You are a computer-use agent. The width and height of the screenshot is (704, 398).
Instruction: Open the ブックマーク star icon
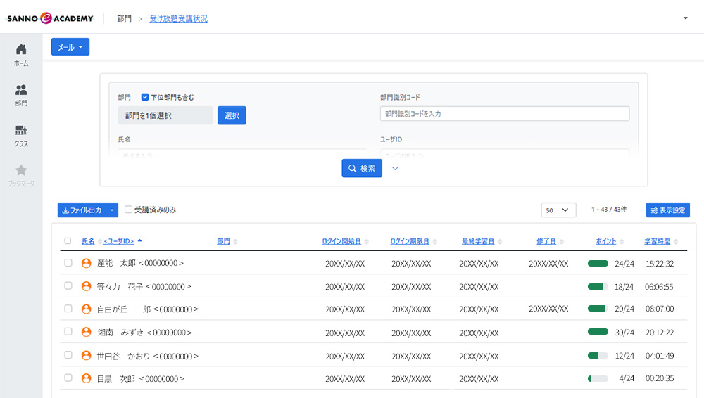[x=21, y=170]
